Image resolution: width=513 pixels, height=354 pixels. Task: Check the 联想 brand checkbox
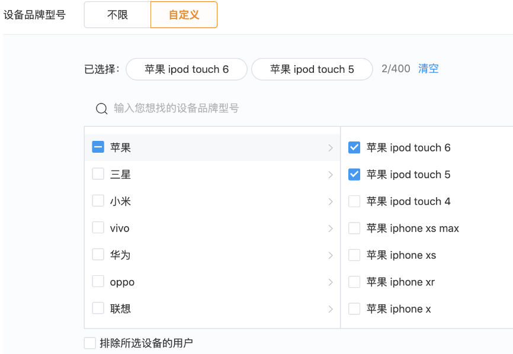click(x=98, y=308)
